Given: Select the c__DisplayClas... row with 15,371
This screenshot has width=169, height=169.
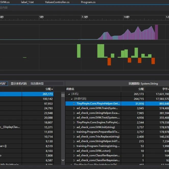Looking at the screenshot, I should point(27,127).
